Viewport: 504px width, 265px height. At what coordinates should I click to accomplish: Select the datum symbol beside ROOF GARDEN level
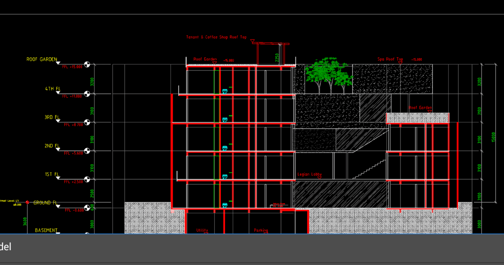point(87,63)
